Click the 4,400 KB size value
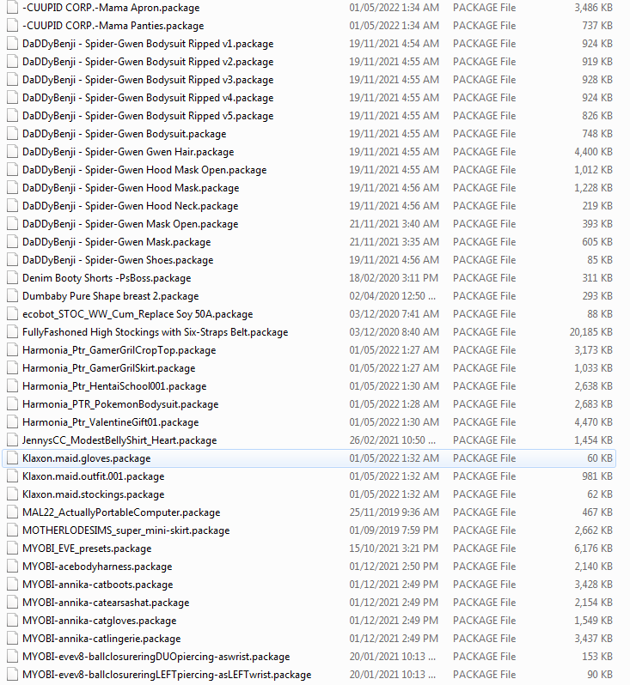 [x=593, y=152]
